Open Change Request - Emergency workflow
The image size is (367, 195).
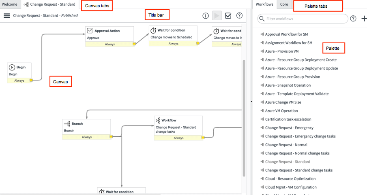tap(289, 128)
